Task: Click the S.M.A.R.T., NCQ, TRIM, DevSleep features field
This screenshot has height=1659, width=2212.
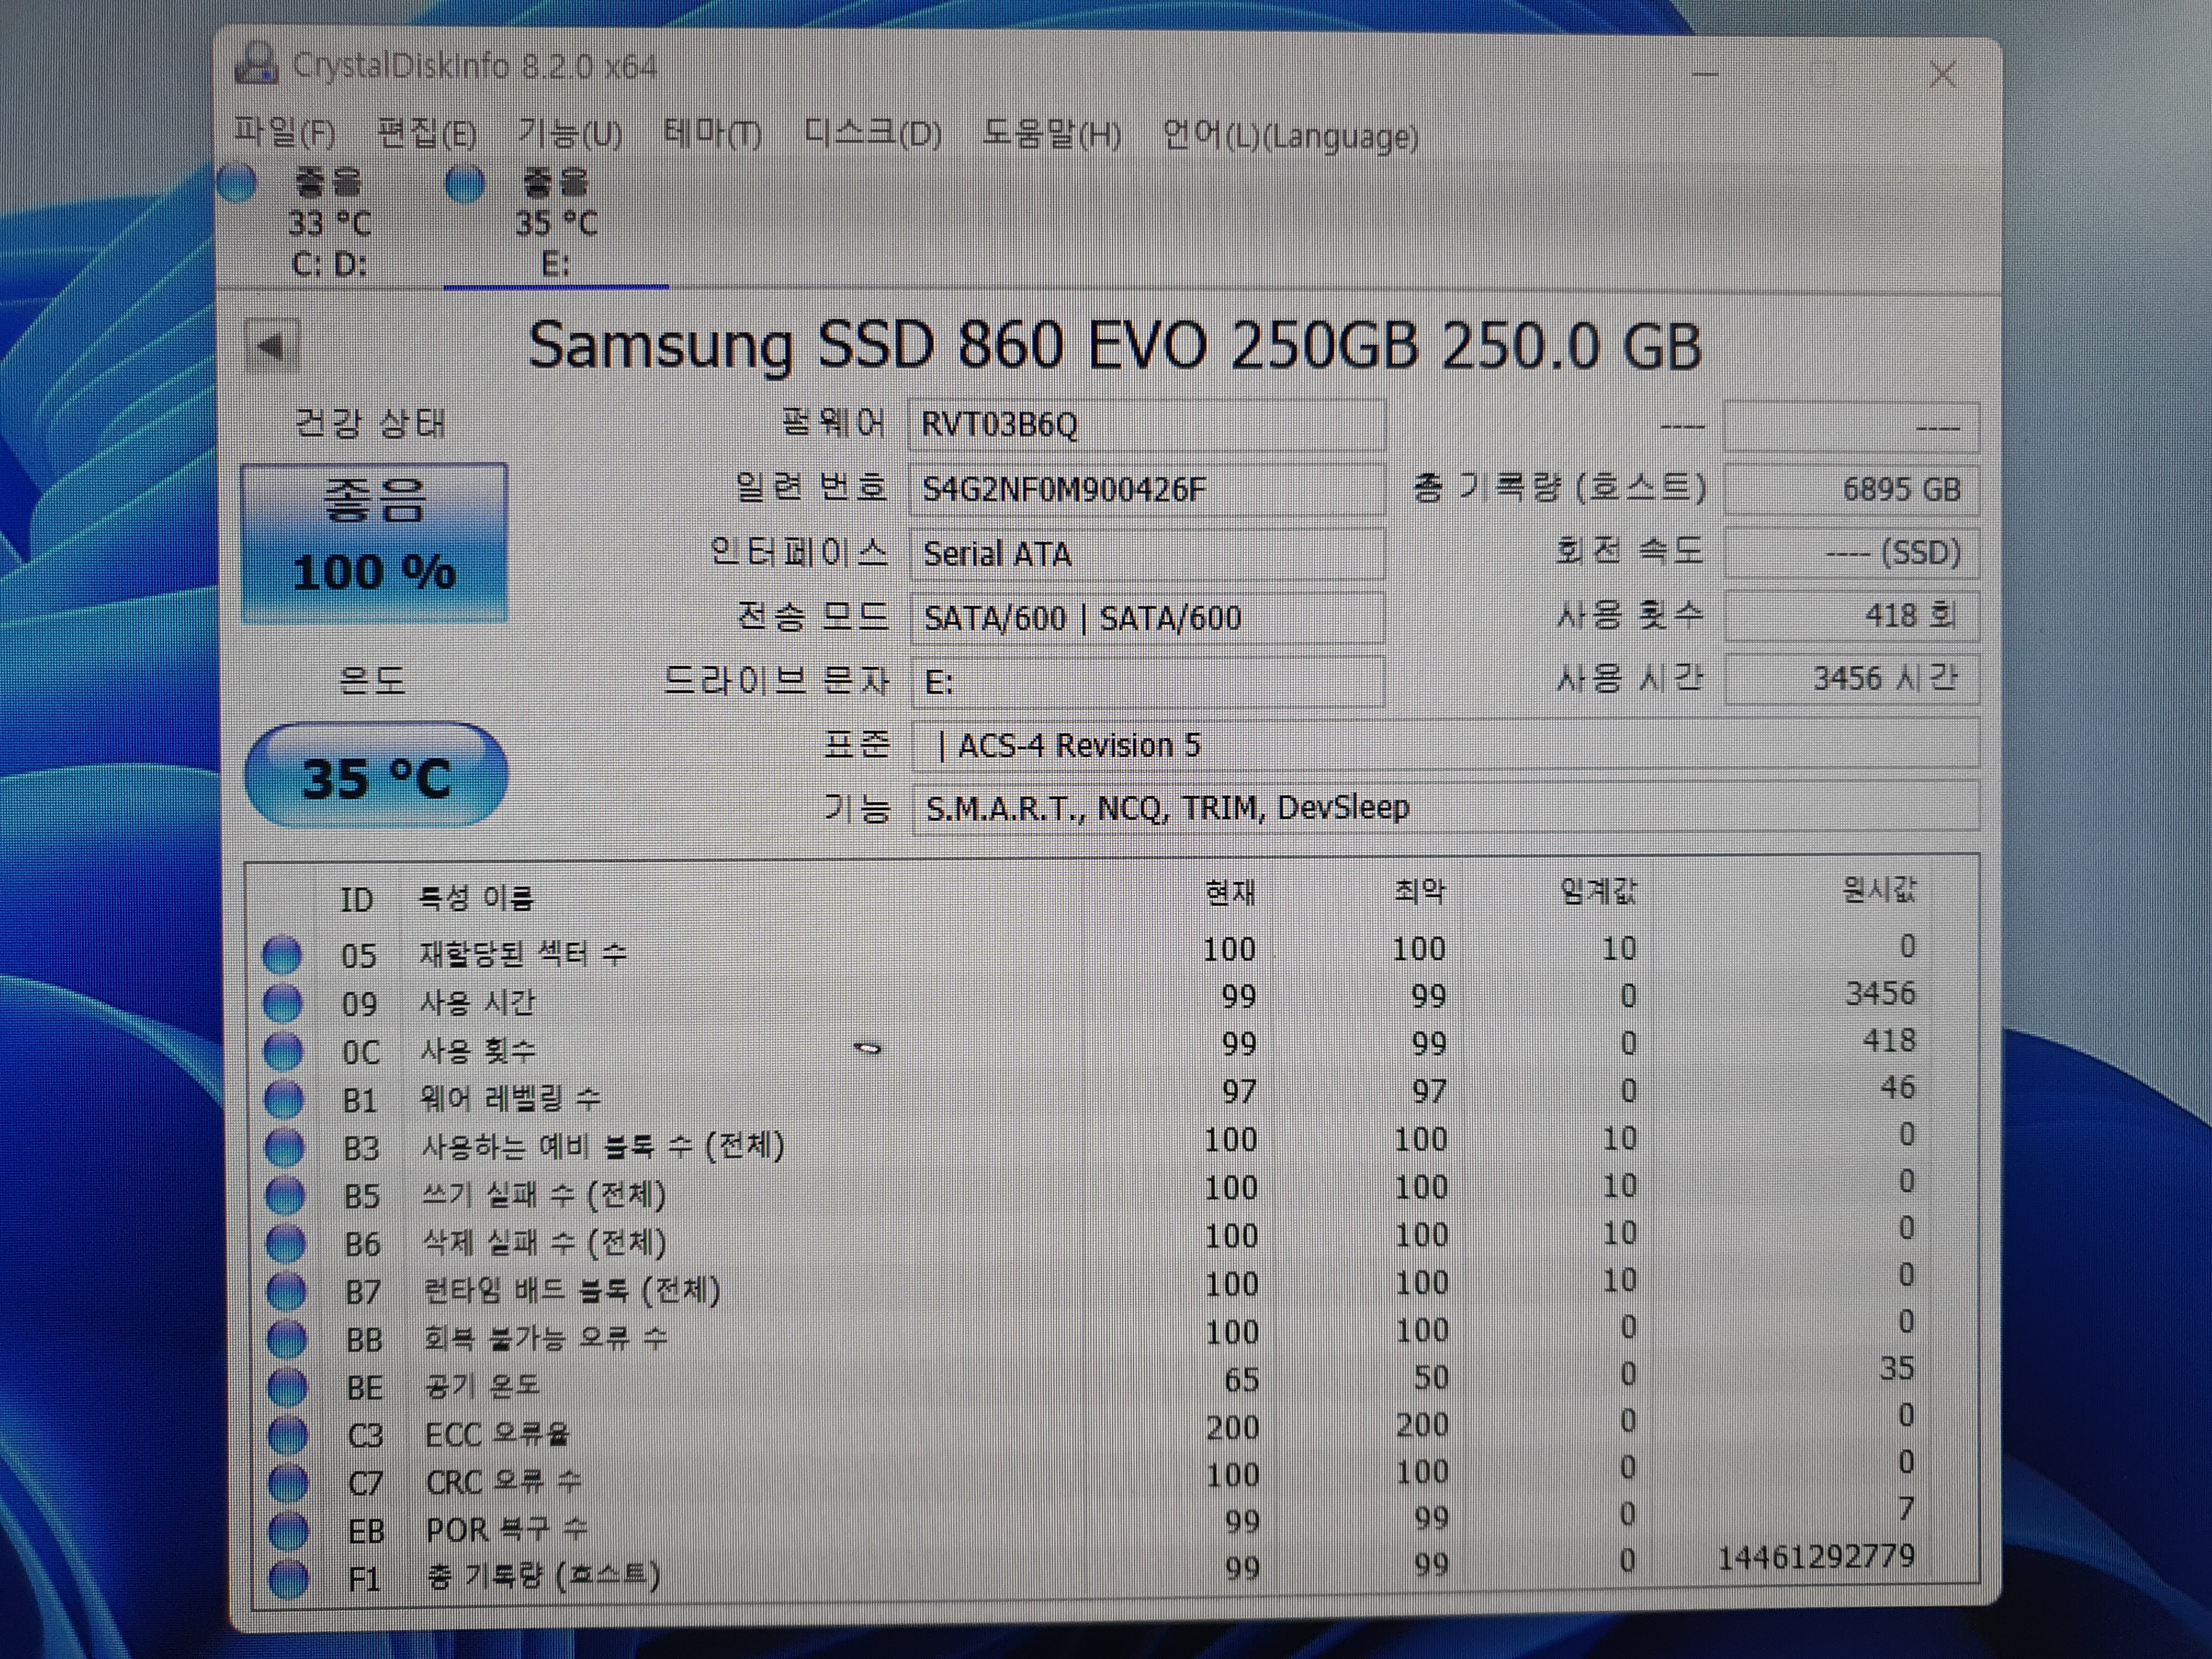Action: point(1445,807)
